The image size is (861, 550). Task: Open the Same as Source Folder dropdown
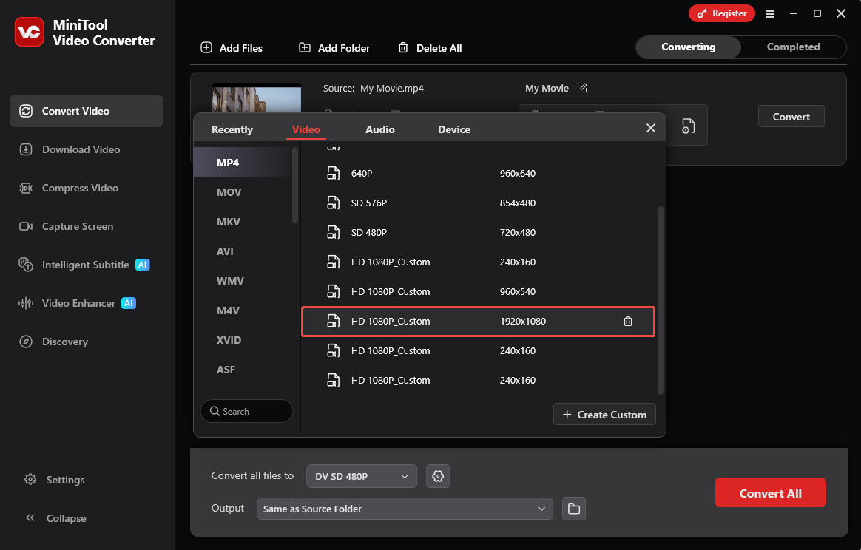tap(404, 509)
